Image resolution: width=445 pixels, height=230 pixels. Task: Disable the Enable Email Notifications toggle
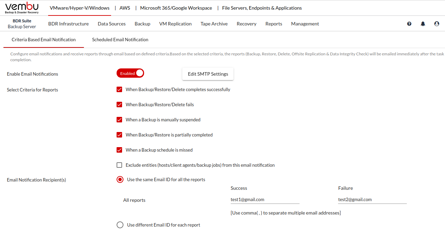130,73
